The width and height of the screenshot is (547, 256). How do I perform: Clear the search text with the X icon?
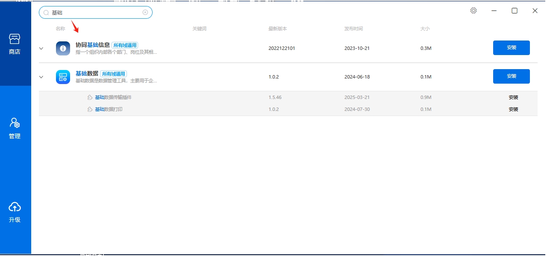point(145,12)
